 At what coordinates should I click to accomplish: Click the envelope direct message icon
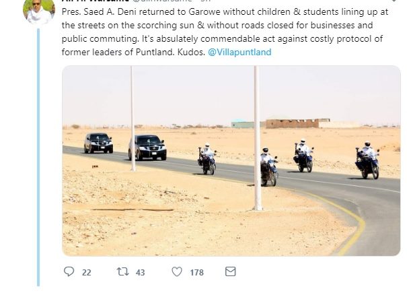pyautogui.click(x=231, y=271)
